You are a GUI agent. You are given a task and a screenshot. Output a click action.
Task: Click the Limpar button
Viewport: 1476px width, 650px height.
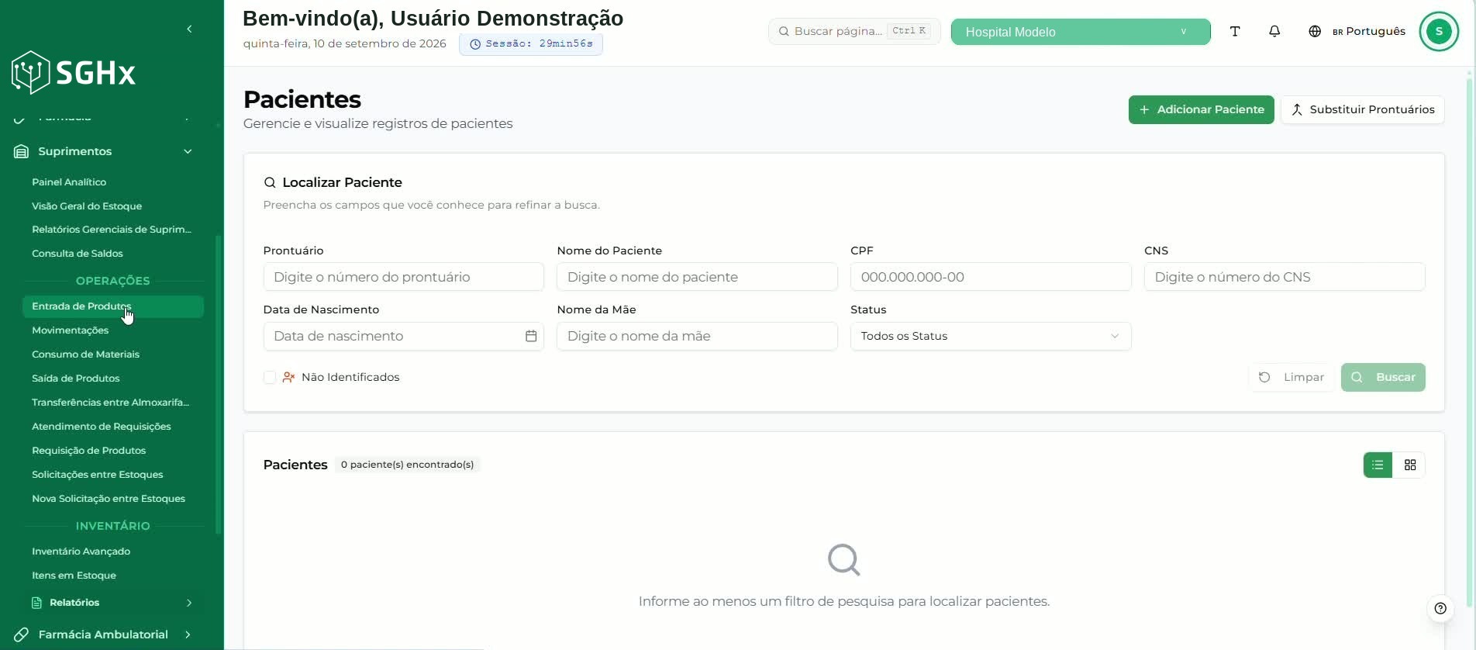click(x=1291, y=377)
